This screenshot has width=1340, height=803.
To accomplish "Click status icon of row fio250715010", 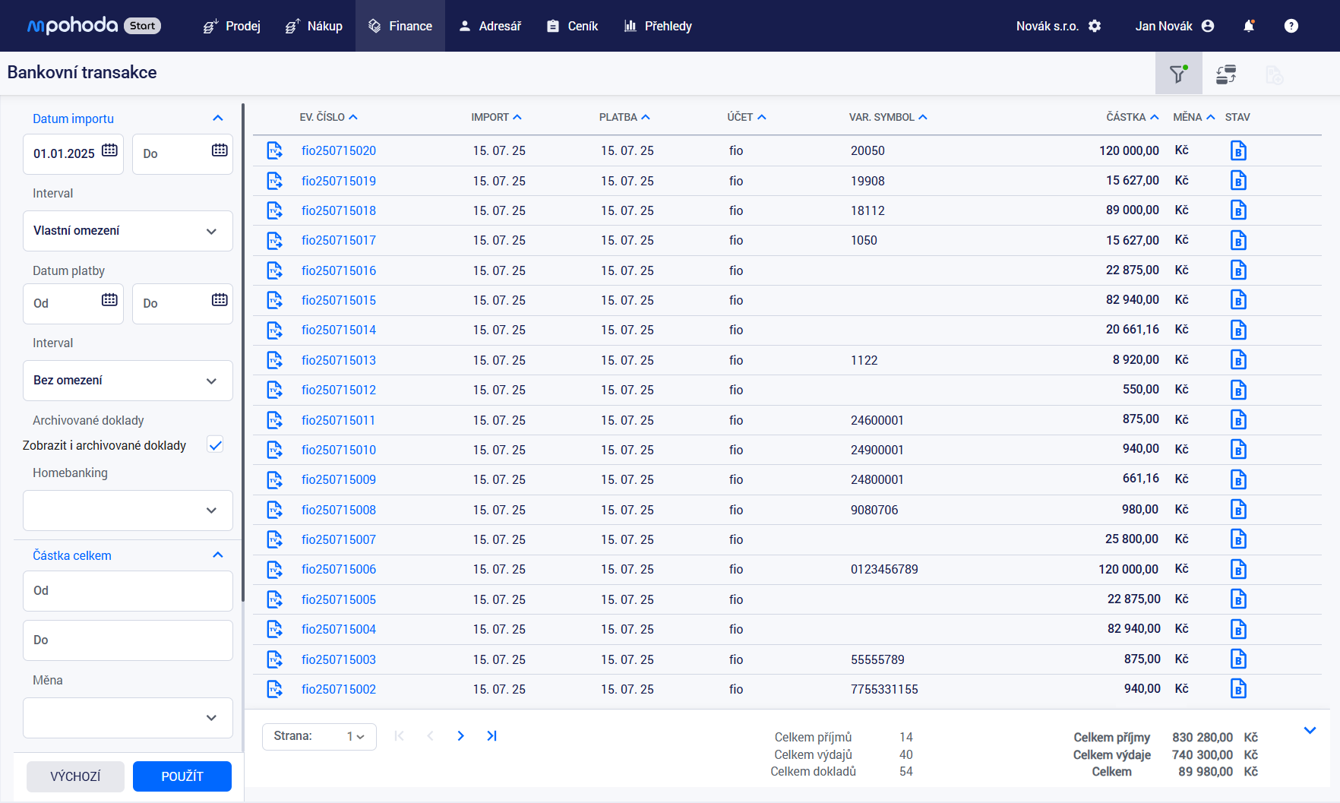I will pos(1238,450).
